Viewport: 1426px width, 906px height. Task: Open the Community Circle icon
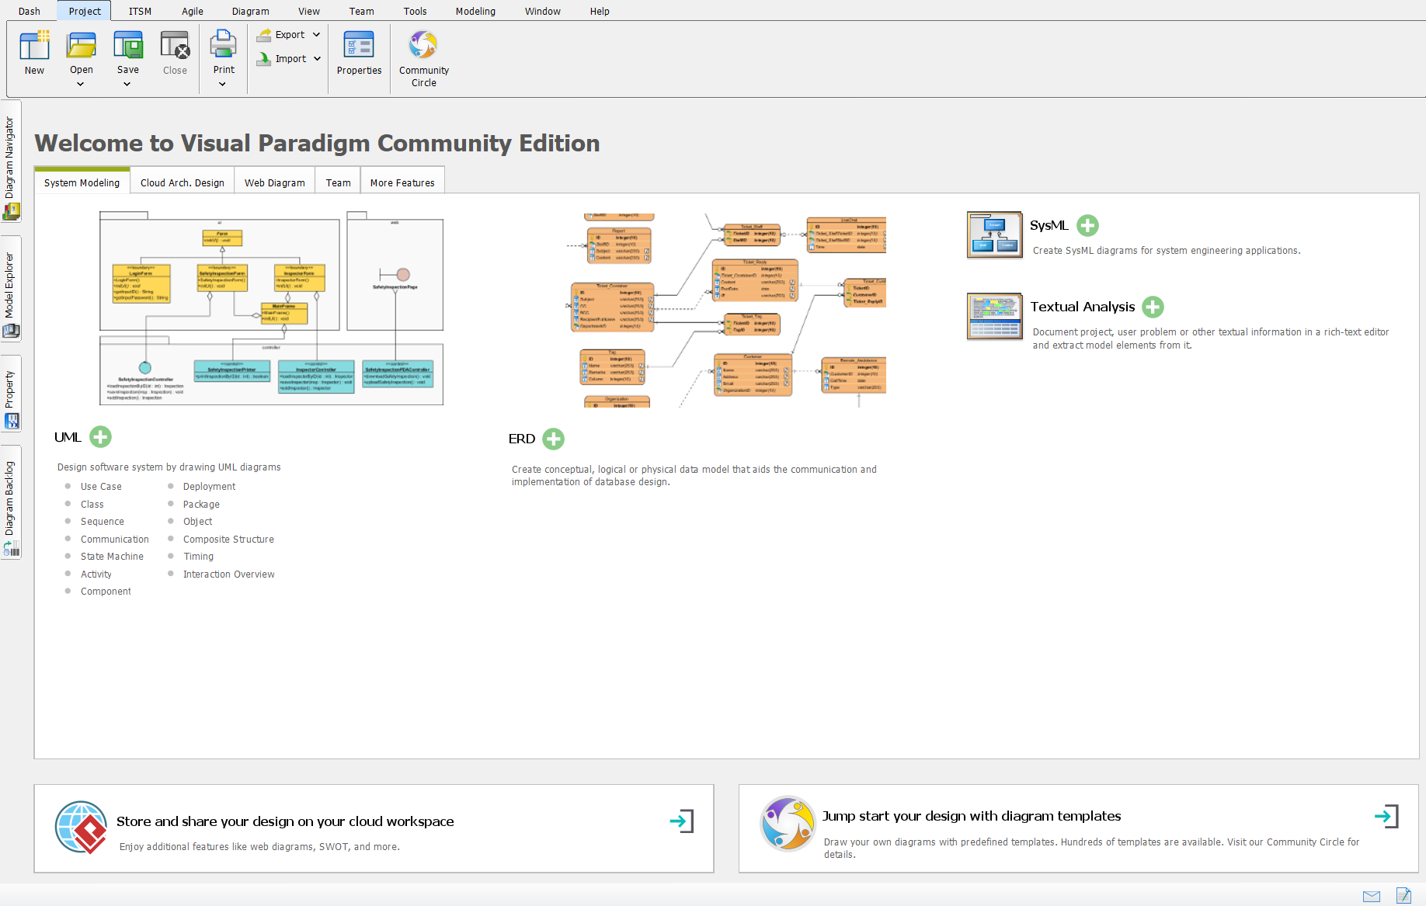[x=423, y=45]
